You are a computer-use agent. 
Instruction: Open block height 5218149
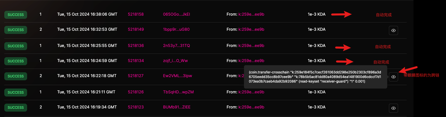click(136, 29)
